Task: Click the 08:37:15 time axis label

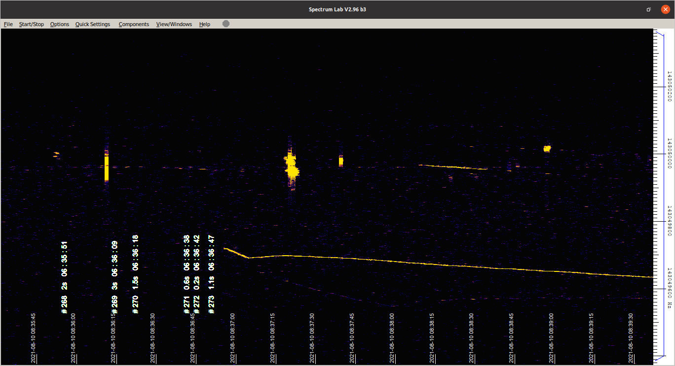Action: point(272,338)
